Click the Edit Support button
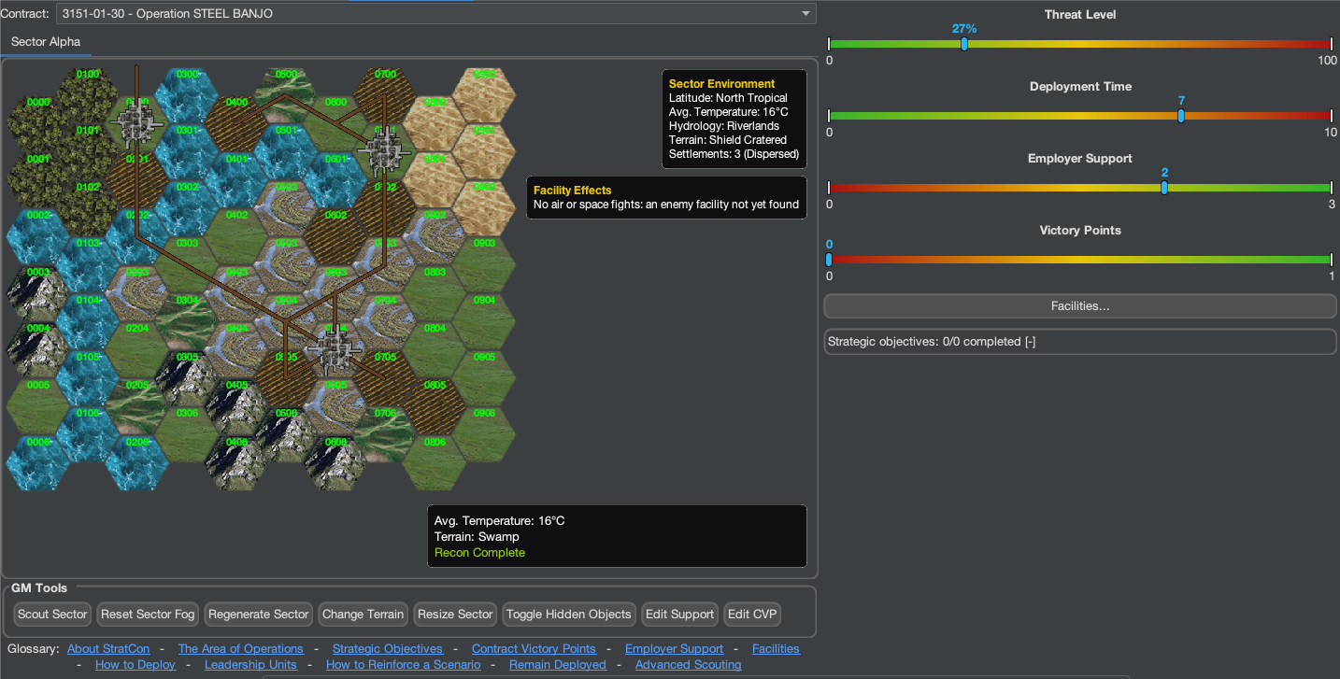1340x679 pixels. [680, 615]
